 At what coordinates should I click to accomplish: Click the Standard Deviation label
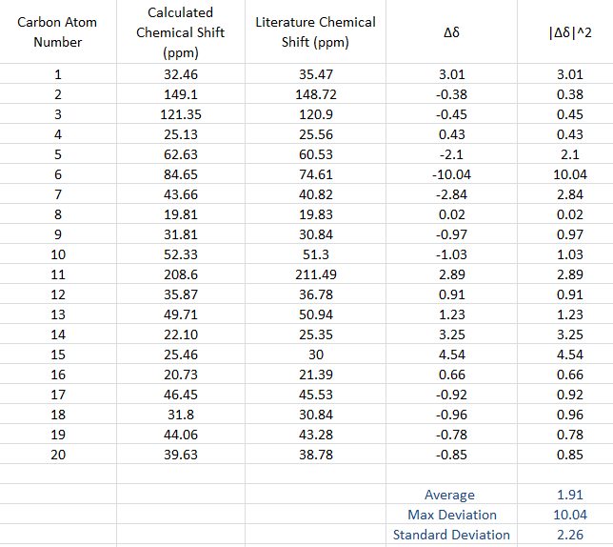tap(451, 534)
